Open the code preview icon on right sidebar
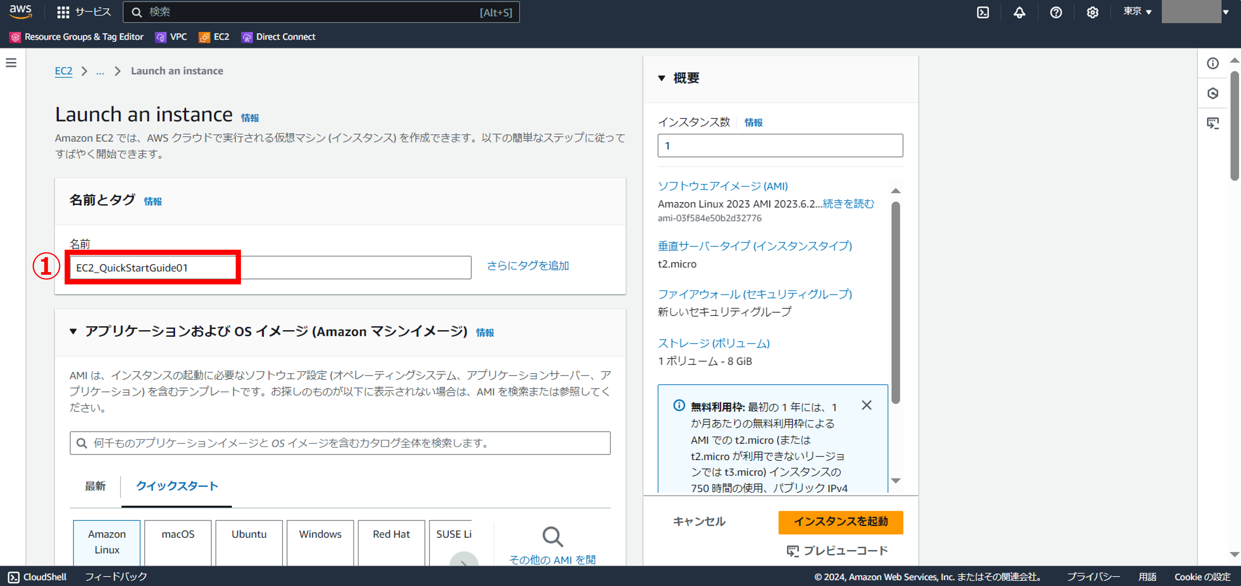 coord(1213,123)
